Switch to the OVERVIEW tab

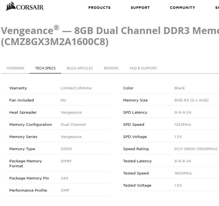[x=15, y=68]
